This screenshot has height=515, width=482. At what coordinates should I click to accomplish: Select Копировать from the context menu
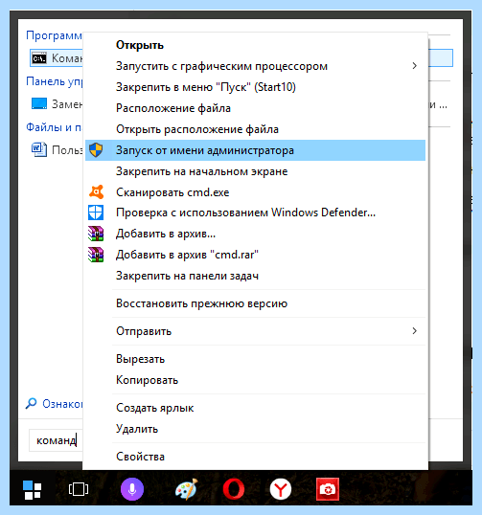tap(255, 380)
